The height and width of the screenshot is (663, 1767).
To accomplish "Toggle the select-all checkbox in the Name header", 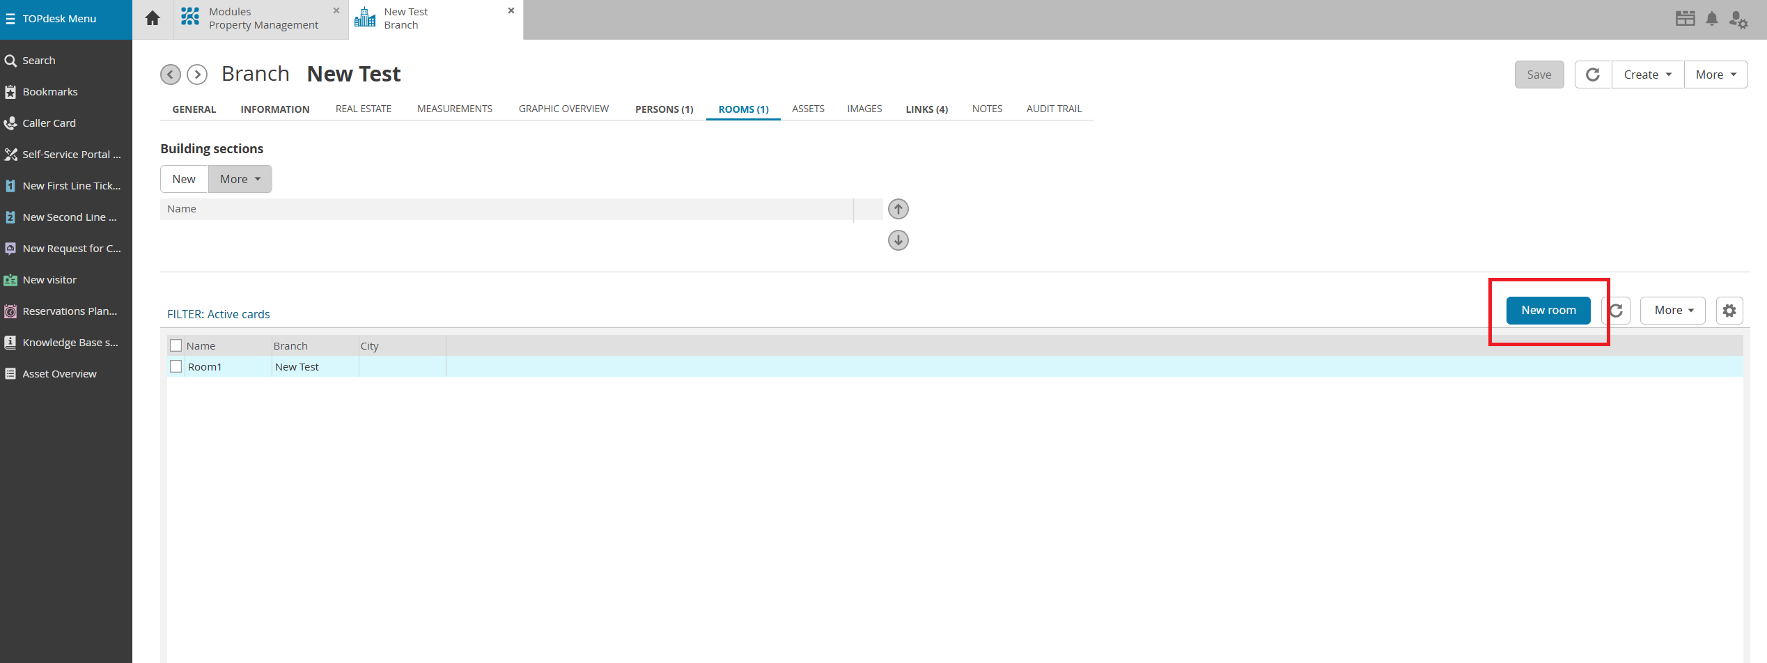I will tap(176, 345).
